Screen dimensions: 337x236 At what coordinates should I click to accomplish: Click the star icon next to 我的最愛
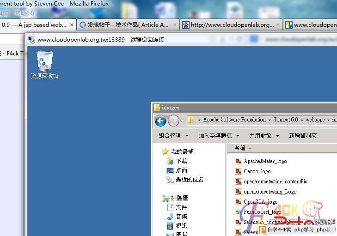[x=165, y=152]
